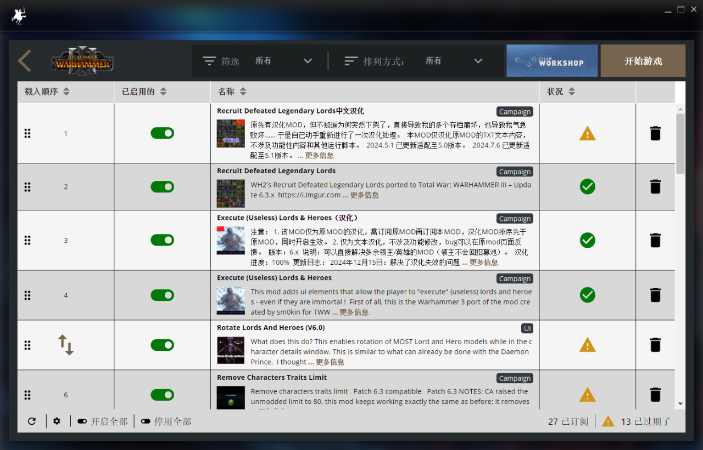Viewport: 703px width, 450px height.
Task: Open thumbnail of Remove Characters Traits Limit
Action: pyautogui.click(x=231, y=397)
